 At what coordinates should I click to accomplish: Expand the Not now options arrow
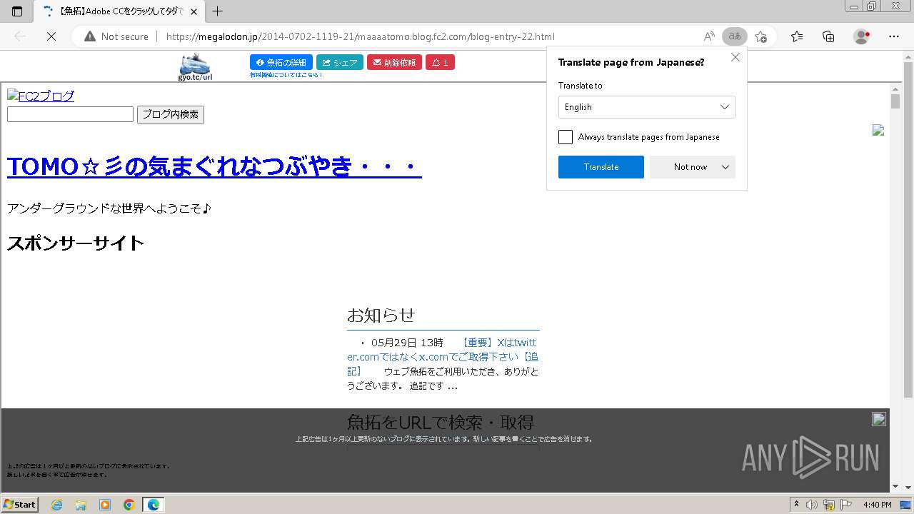pos(725,167)
